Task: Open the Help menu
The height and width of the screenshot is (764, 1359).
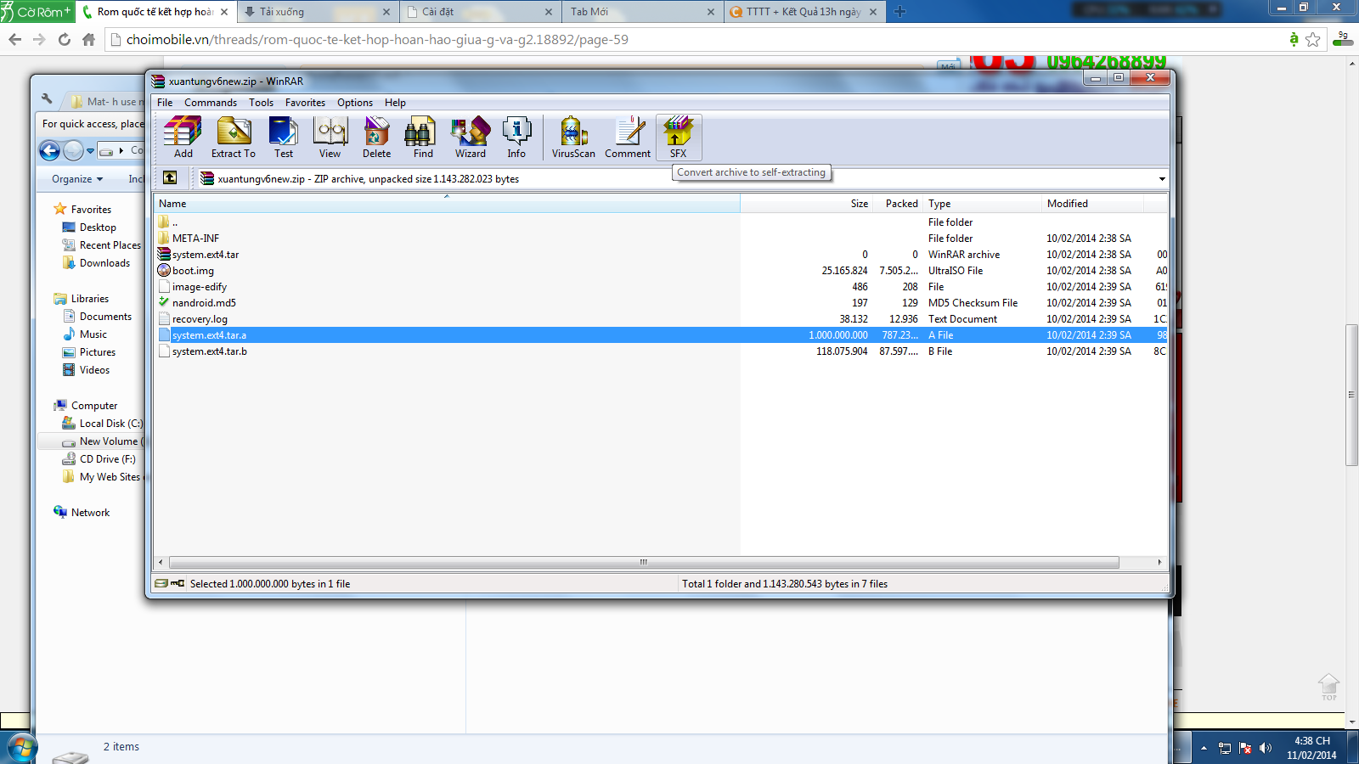Action: tap(395, 103)
